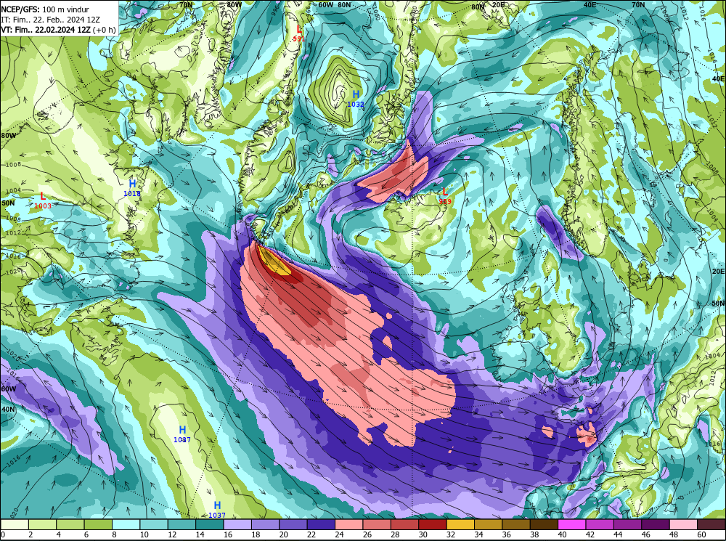Viewport: 726px width, 541px height.
Task: Choose the dark brown 38–40 legend swatch
Action: pyautogui.click(x=544, y=524)
